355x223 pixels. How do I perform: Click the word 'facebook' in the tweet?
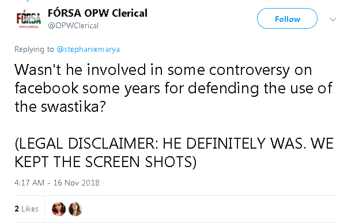click(47, 88)
